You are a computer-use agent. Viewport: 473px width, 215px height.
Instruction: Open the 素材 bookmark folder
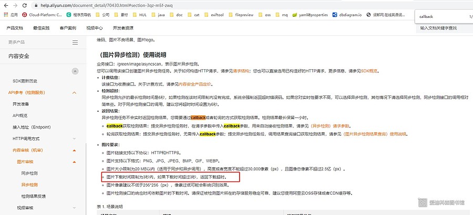click(x=120, y=15)
